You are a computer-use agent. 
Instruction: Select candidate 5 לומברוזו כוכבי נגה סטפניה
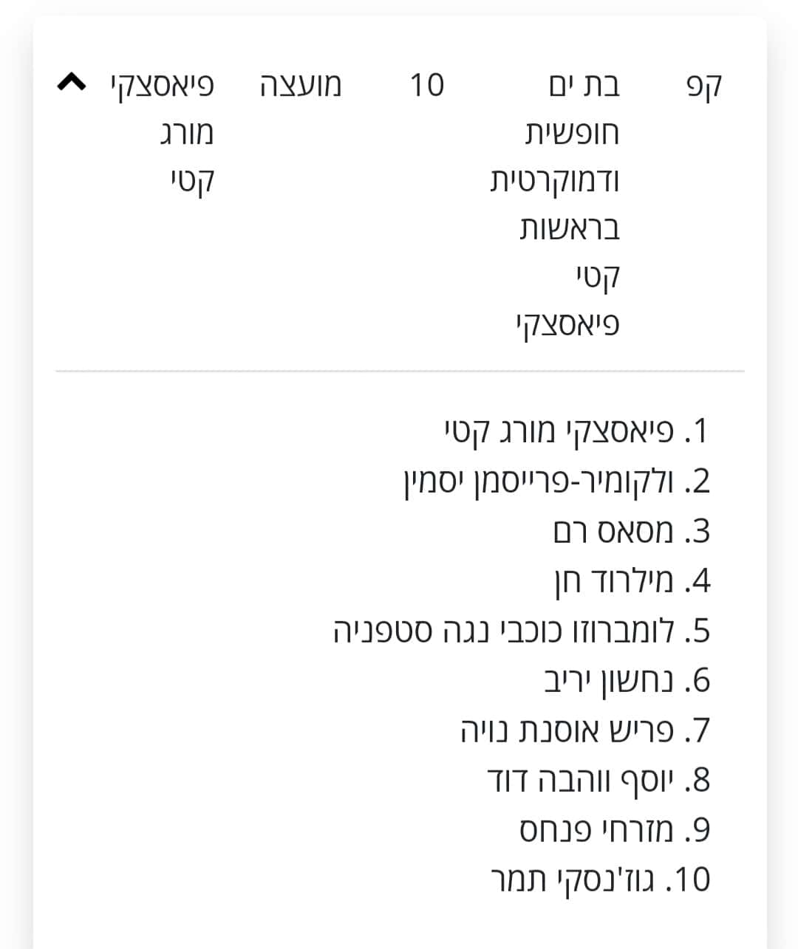tap(522, 631)
